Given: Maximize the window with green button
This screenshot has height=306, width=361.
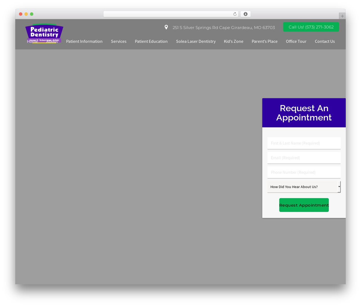Looking at the screenshot, I should 32,14.
